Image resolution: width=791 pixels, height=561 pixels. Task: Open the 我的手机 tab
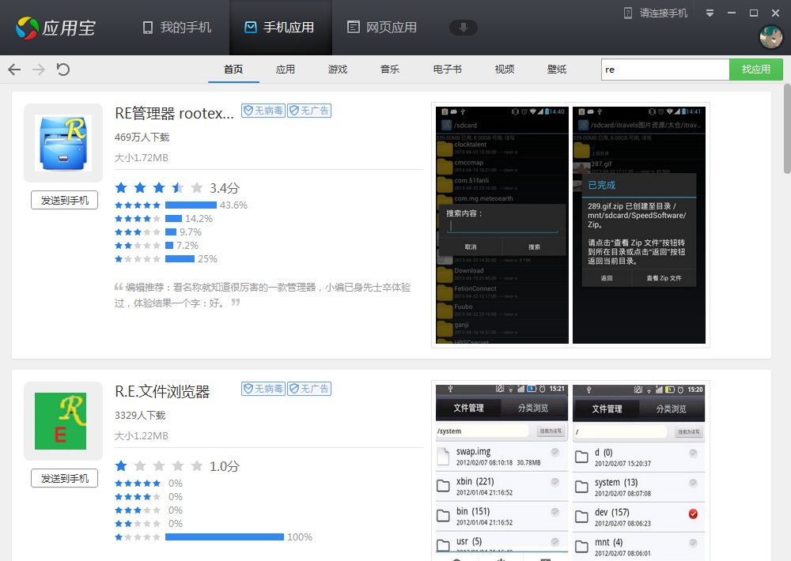(177, 27)
